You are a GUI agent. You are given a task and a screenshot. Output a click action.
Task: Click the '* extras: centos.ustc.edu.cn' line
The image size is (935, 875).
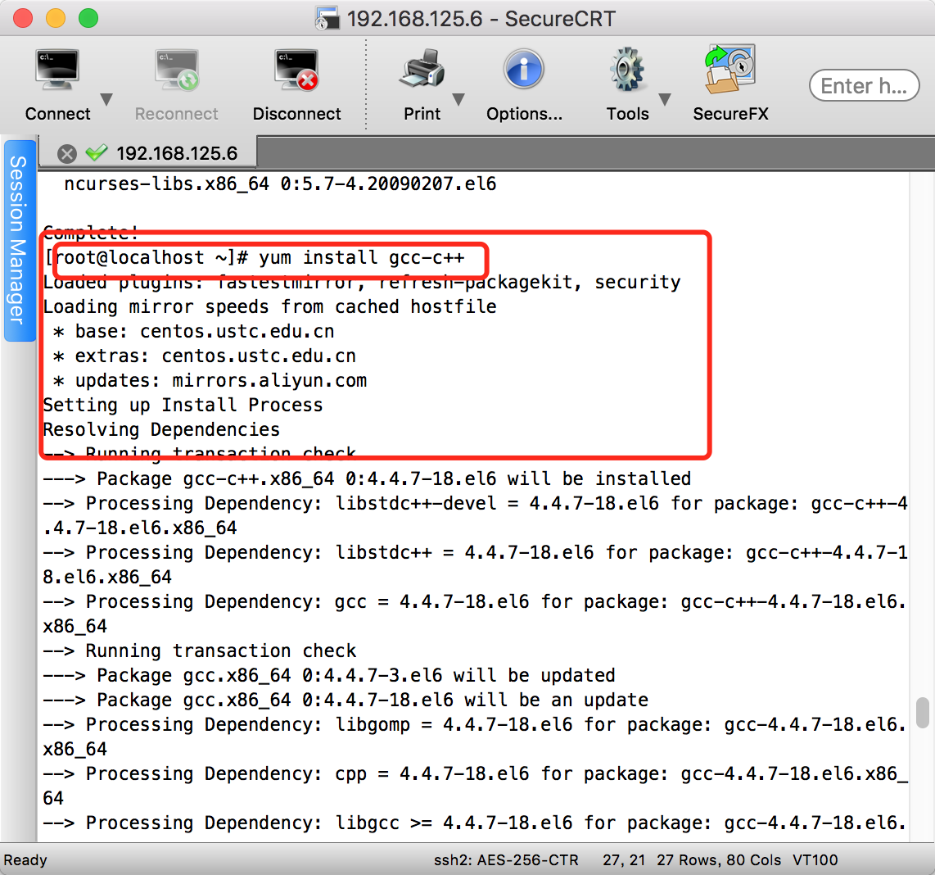[205, 356]
